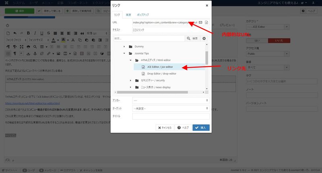
Task: Click the email icon beside the URL field
Action: click(x=200, y=22)
